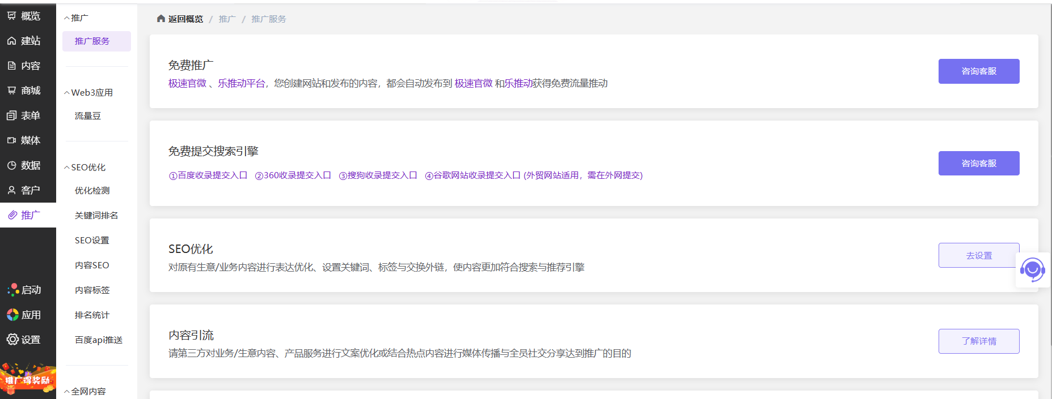The width and height of the screenshot is (1052, 399).
Task: Open the floating customer service headset icon
Action: (1032, 270)
